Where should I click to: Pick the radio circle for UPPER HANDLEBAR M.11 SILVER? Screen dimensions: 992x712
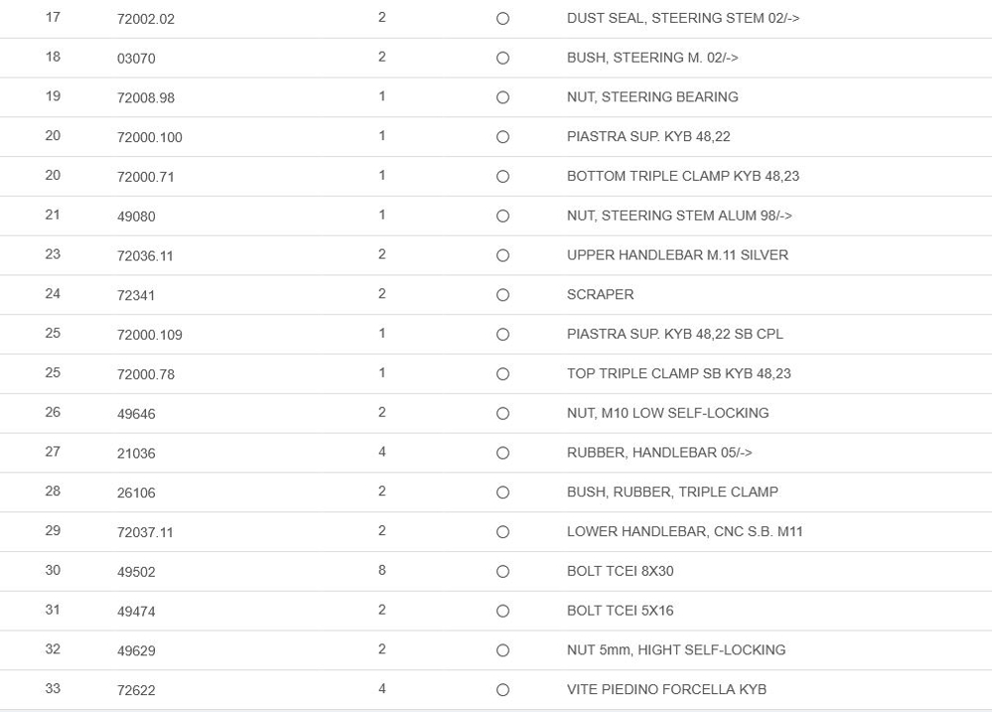502,255
